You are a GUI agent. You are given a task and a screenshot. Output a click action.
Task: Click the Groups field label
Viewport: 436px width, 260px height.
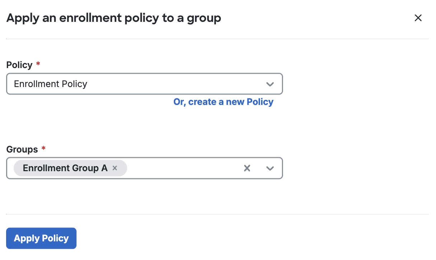(22, 149)
